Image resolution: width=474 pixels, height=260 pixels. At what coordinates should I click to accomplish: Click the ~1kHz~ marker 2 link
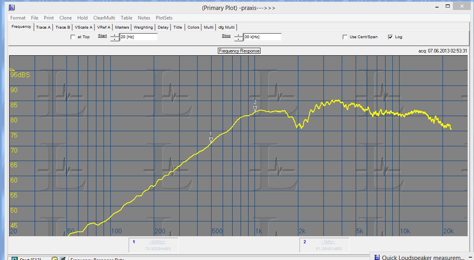pos(328,242)
